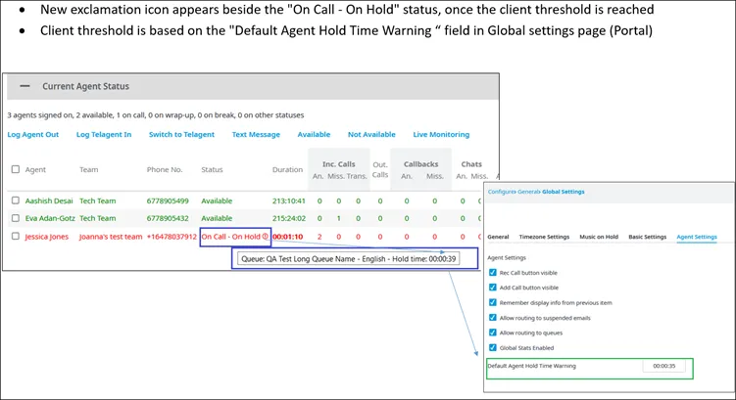
Task: Uncheck Remember display info from previous item
Action: [492, 302]
